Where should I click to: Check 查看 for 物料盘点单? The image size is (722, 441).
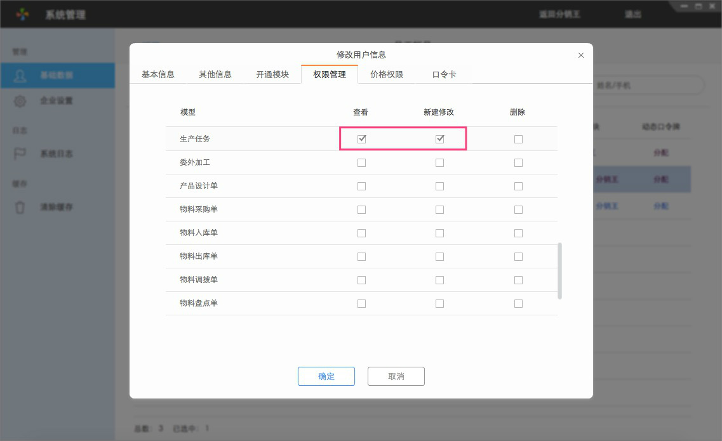point(361,303)
